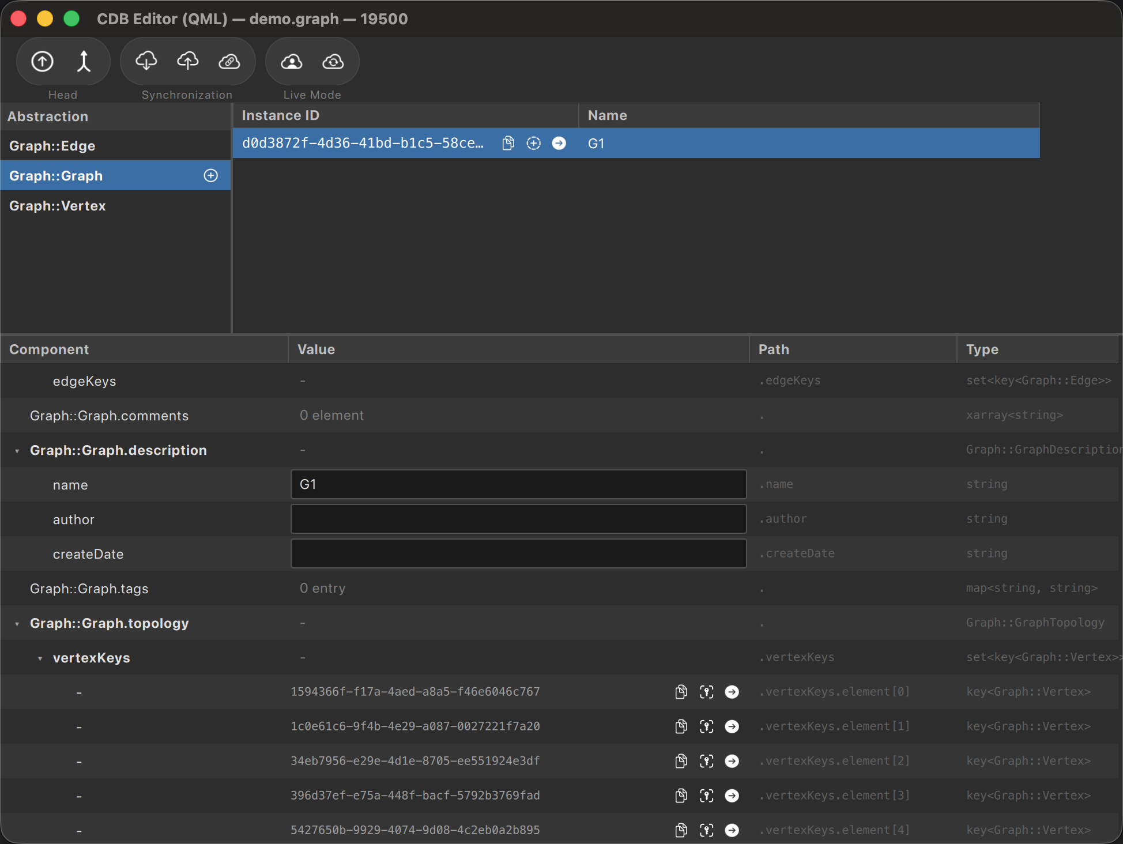The width and height of the screenshot is (1123, 844).
Task: Click the cloud upload Synchronization icon
Action: (187, 61)
